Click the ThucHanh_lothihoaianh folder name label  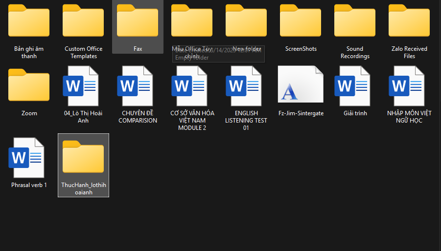pyautogui.click(x=84, y=189)
